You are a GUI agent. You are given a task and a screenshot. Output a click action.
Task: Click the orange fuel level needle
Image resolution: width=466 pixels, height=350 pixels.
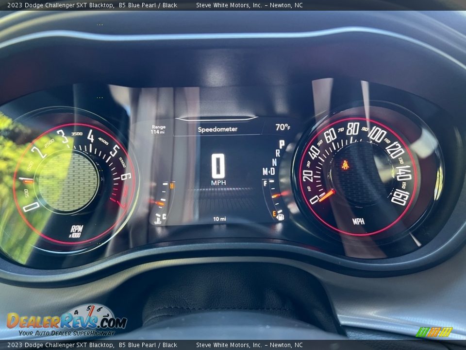276,196
